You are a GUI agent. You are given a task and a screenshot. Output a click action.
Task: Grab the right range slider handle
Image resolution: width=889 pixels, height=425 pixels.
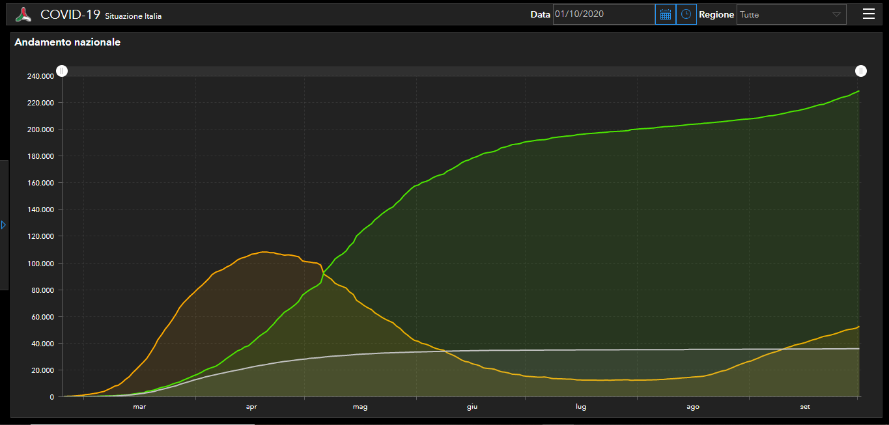pos(861,71)
